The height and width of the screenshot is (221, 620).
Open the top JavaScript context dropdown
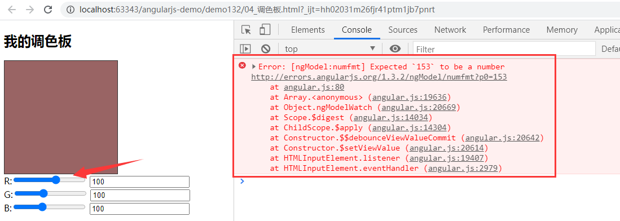tap(330, 48)
